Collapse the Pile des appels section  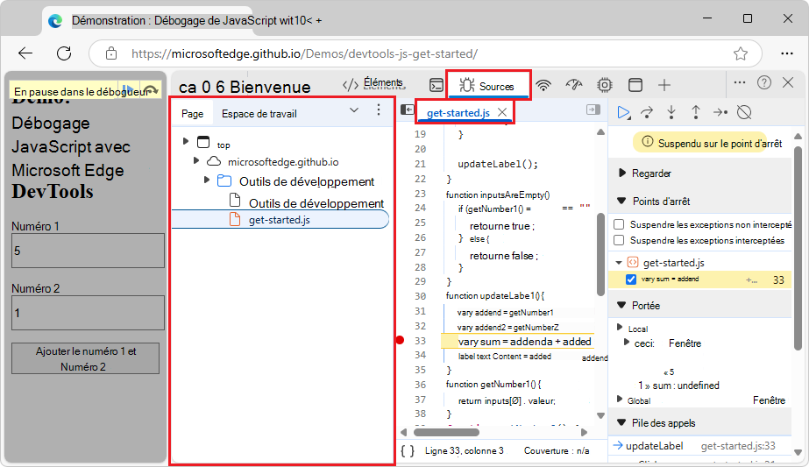click(621, 422)
